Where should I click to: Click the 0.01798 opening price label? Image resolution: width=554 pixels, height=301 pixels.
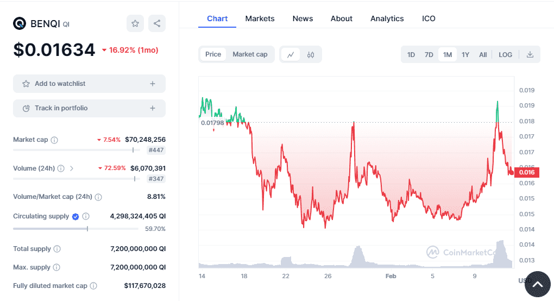212,123
